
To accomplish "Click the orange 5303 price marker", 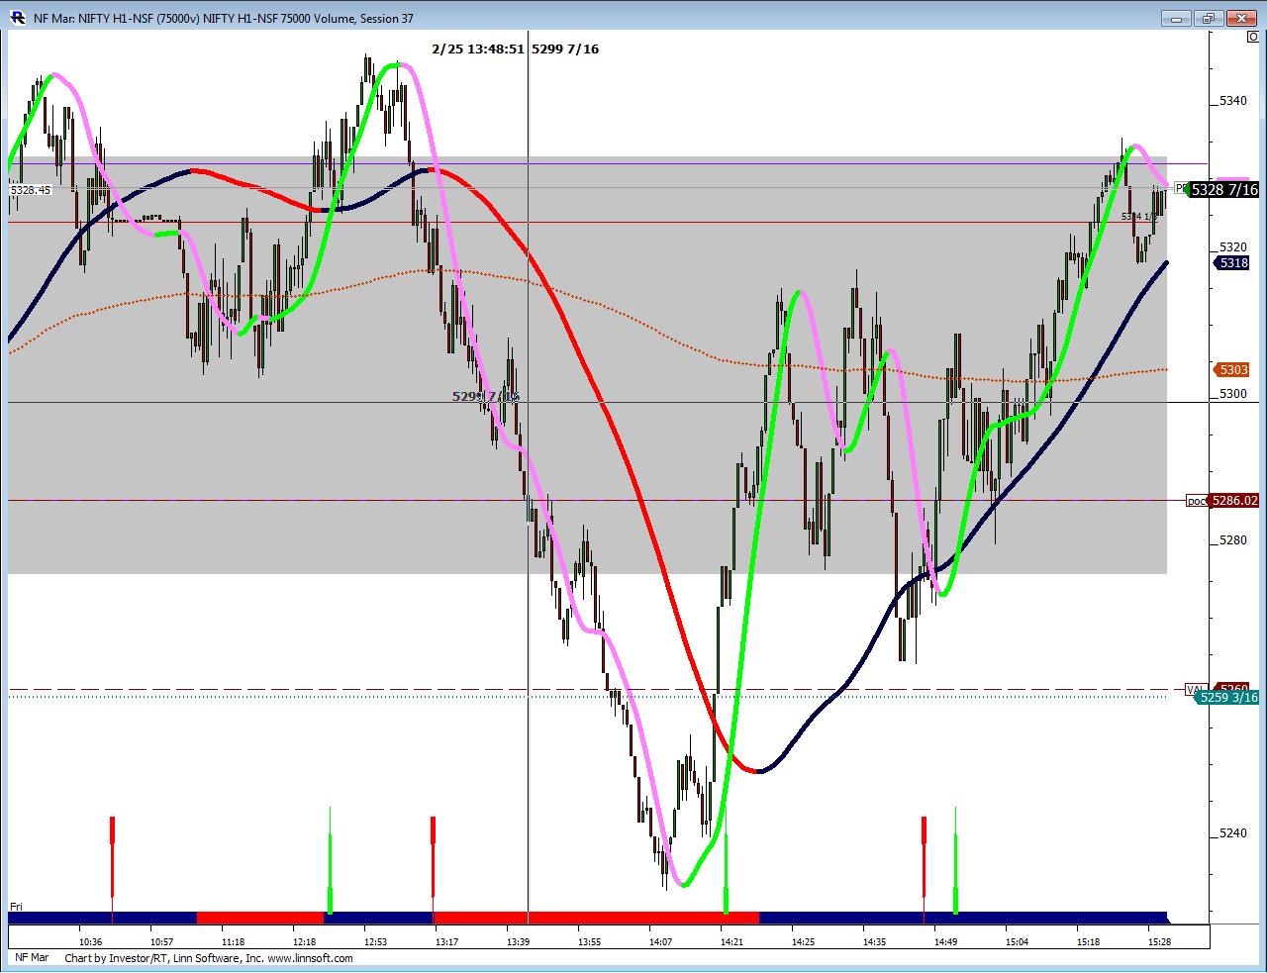I will 1230,369.
